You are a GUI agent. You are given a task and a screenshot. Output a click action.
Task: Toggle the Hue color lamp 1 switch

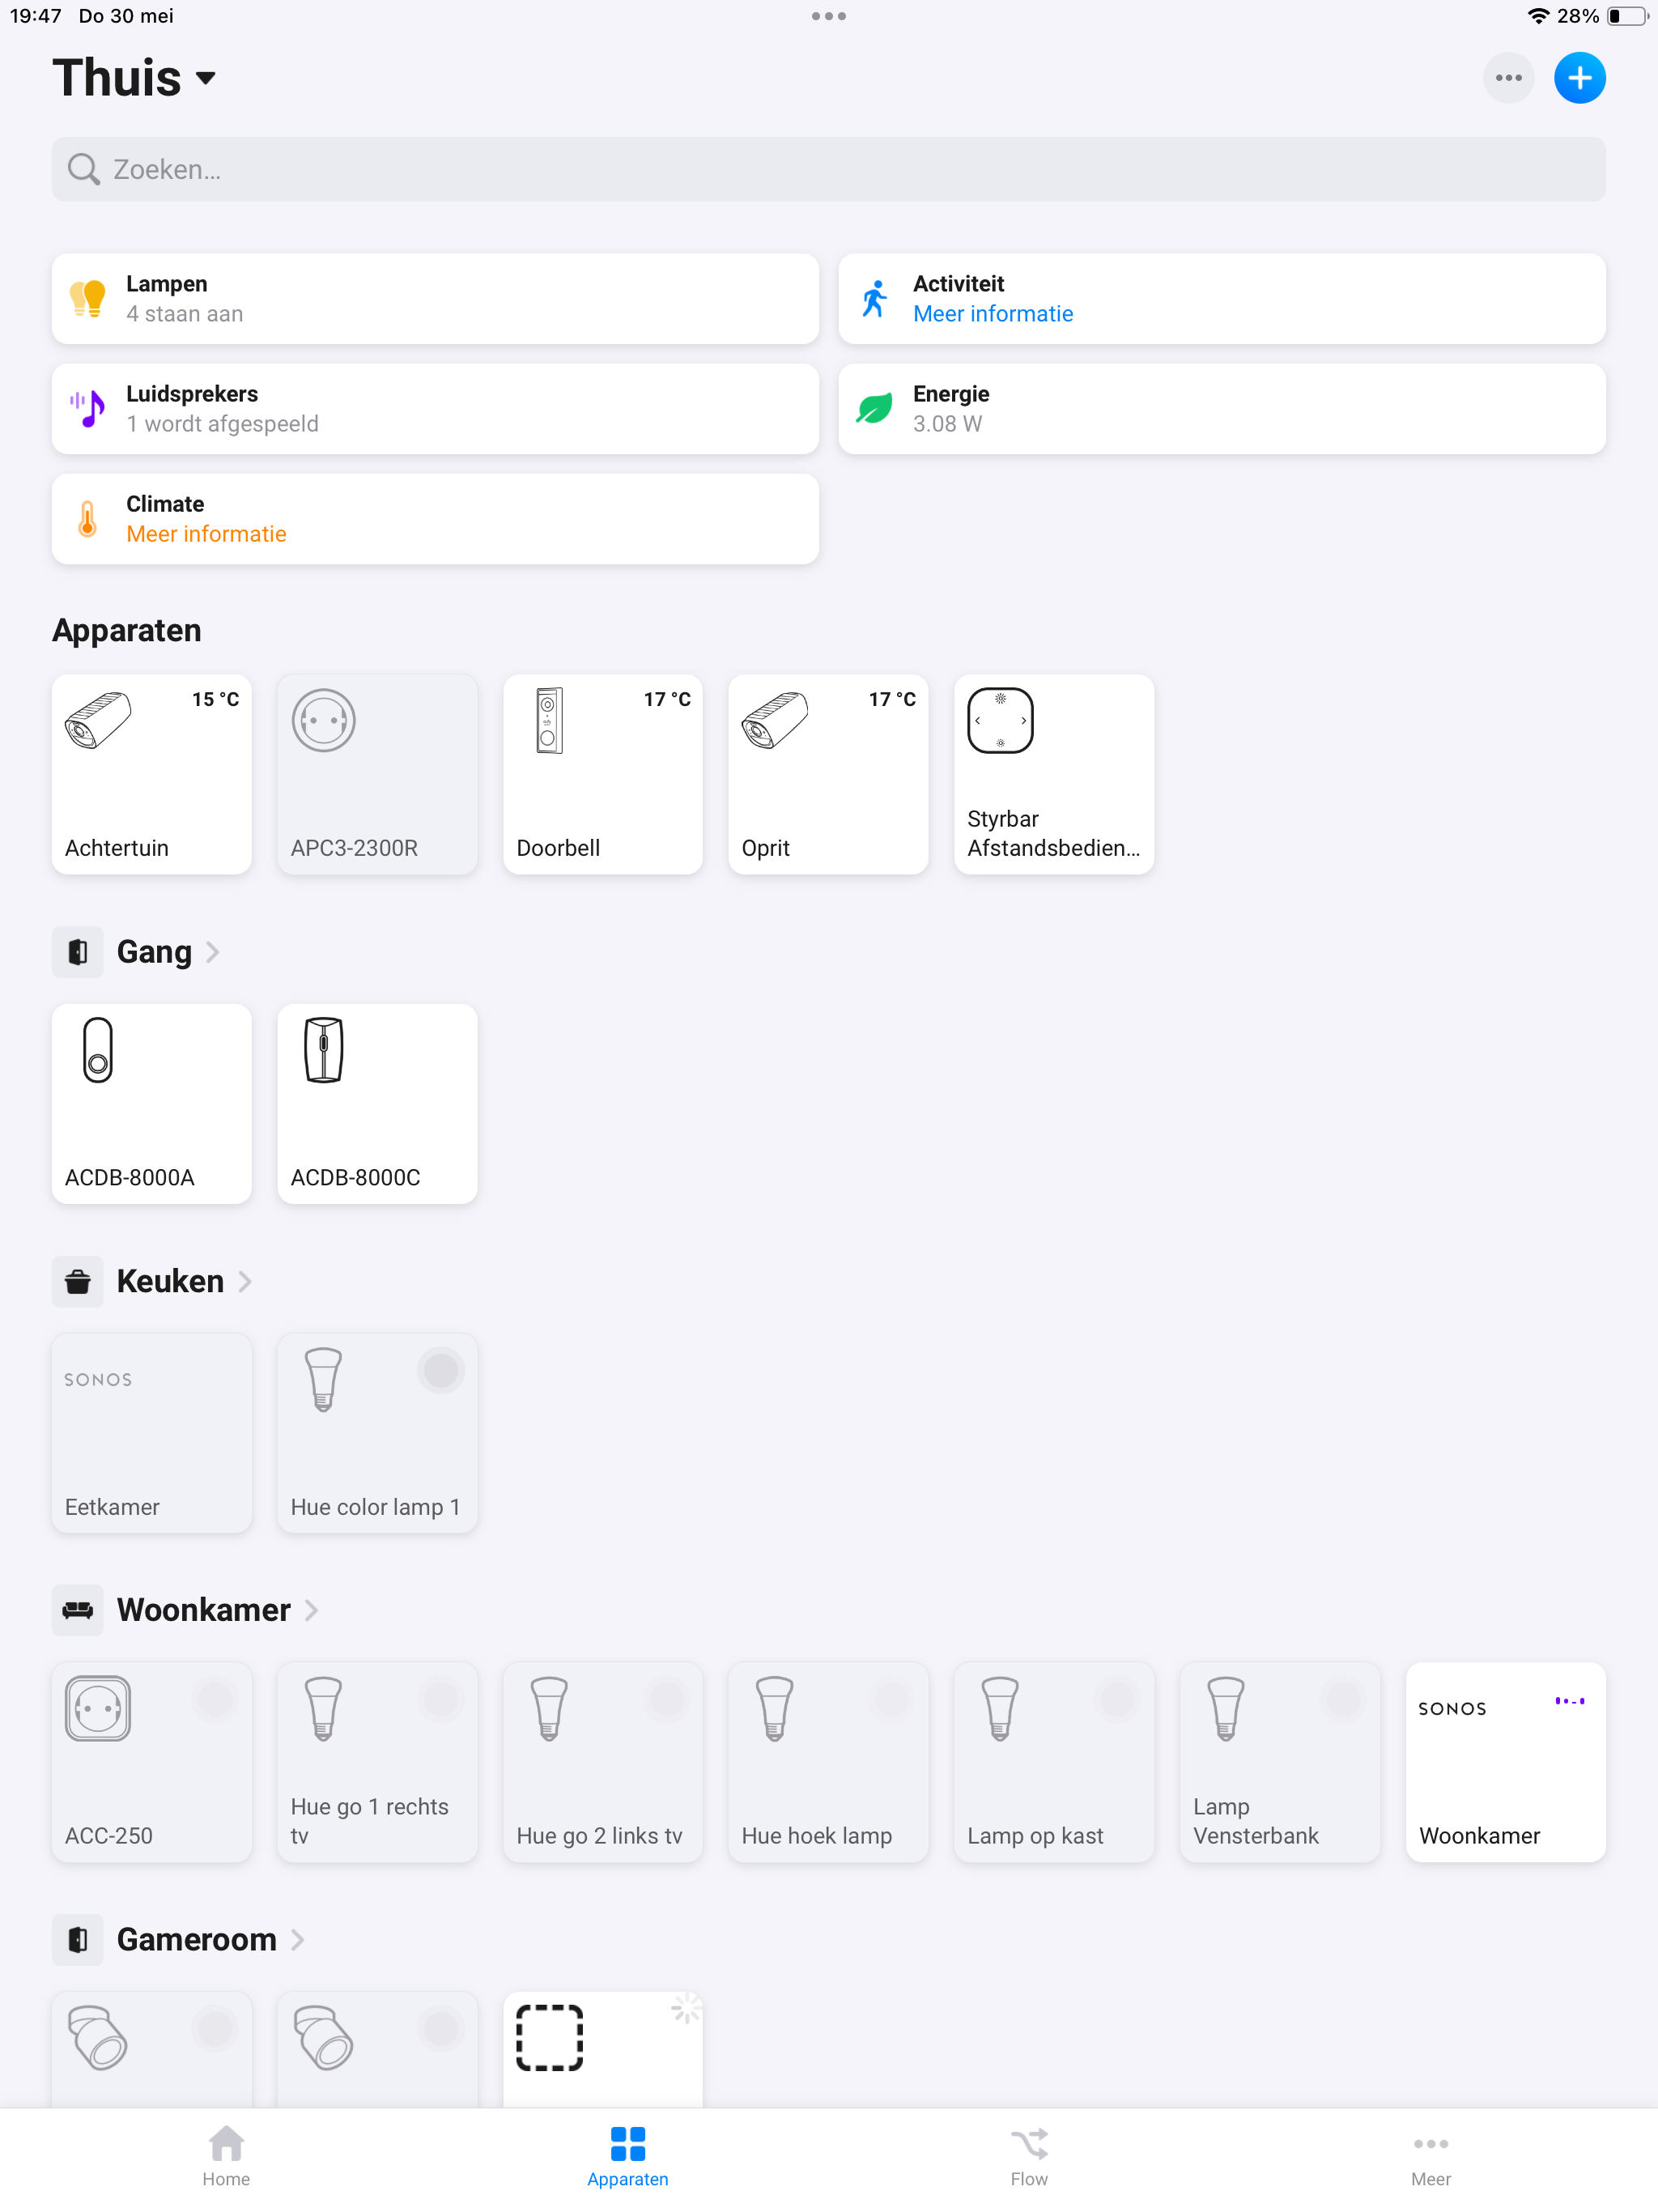440,1370
